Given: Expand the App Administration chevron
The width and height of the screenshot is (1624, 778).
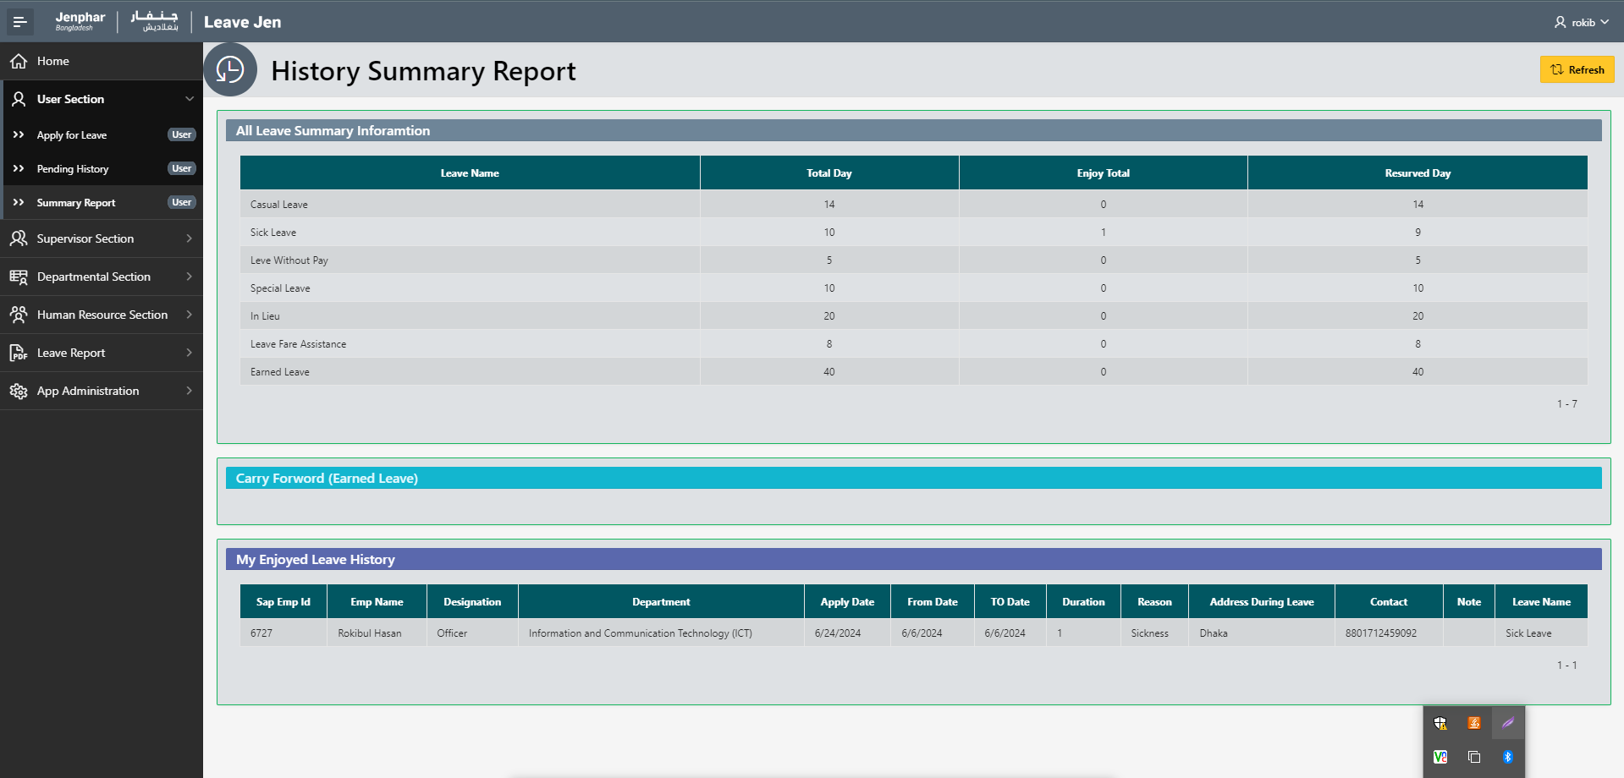Looking at the screenshot, I should (190, 391).
